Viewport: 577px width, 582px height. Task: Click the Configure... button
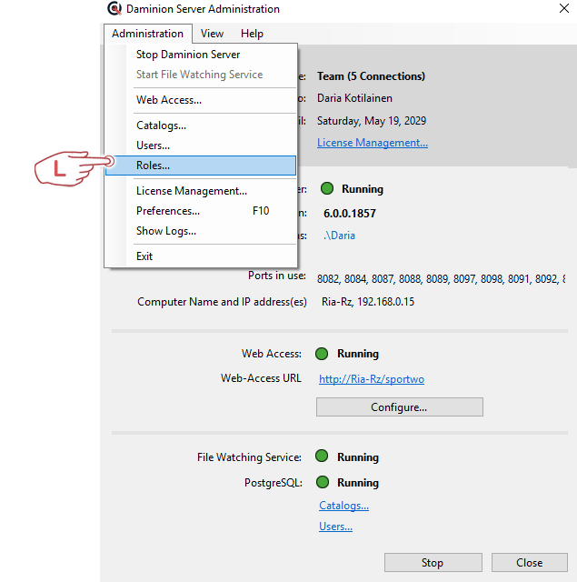(400, 407)
